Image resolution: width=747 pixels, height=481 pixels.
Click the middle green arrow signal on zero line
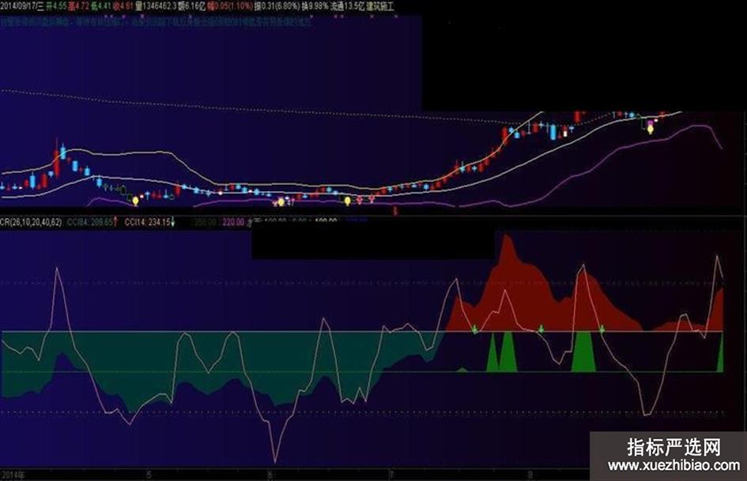[x=541, y=329]
